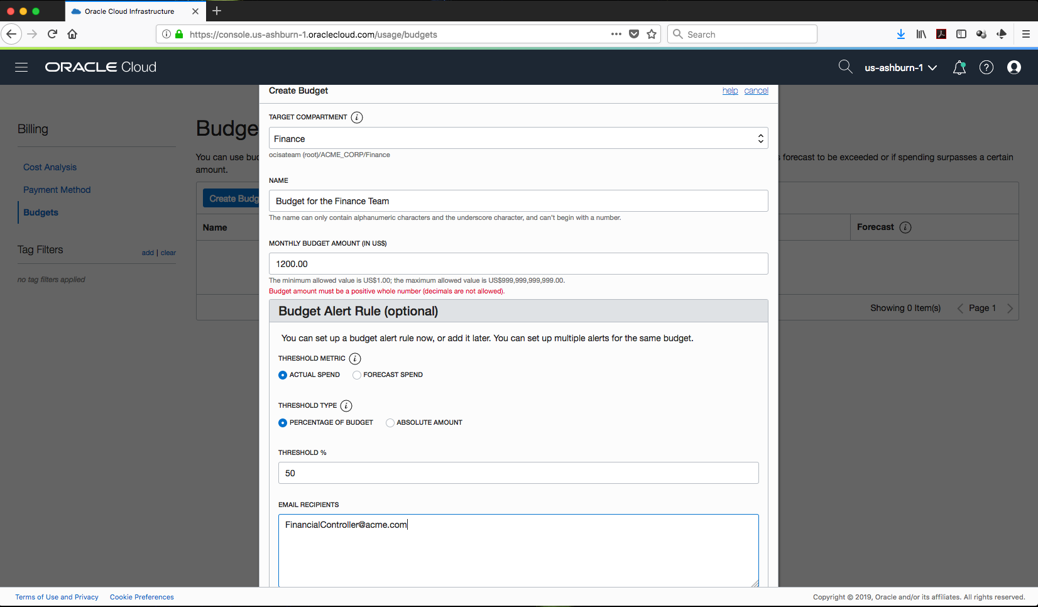1038x607 pixels.
Task: Open the browser downloads panel
Action: [901, 34]
